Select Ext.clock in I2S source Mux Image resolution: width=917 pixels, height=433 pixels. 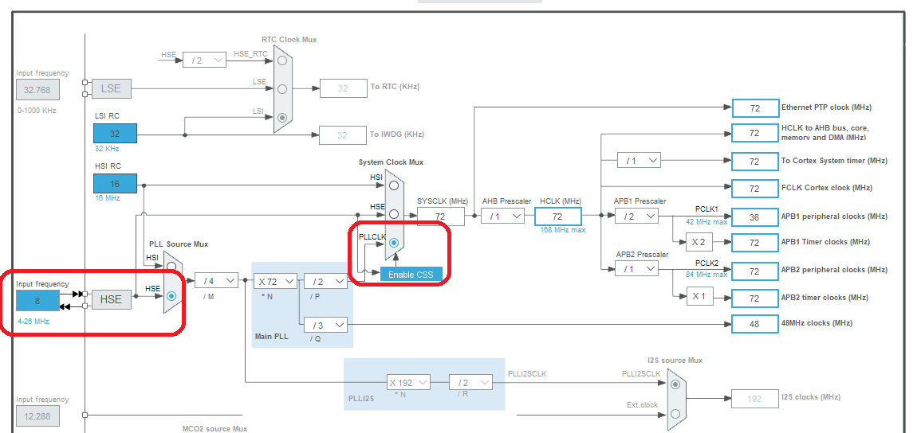675,414
